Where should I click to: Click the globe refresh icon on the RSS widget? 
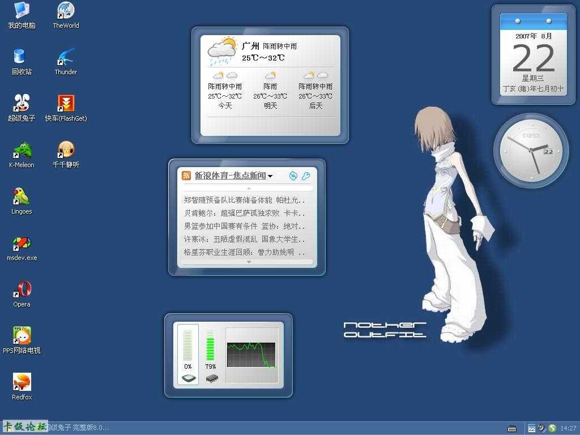pyautogui.click(x=293, y=176)
